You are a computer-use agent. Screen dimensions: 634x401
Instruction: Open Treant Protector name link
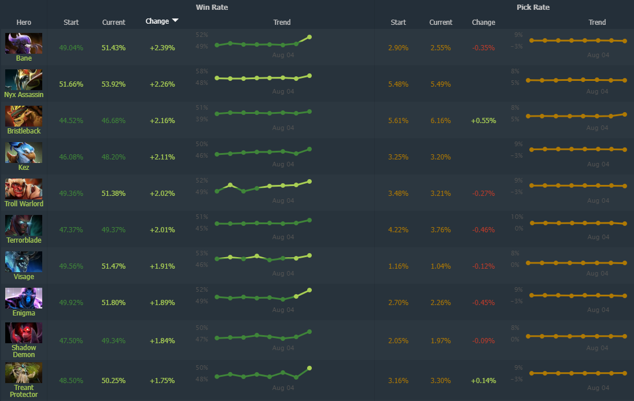(x=24, y=391)
